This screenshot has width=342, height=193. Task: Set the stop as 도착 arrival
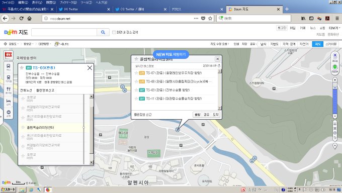point(215,115)
